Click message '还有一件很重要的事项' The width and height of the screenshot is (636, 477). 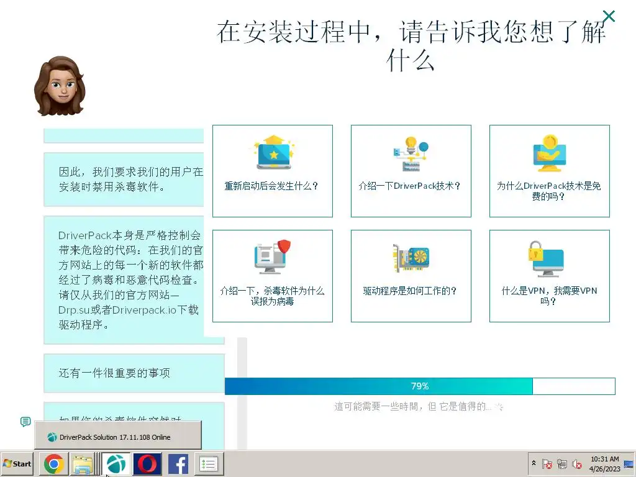[x=134, y=373]
